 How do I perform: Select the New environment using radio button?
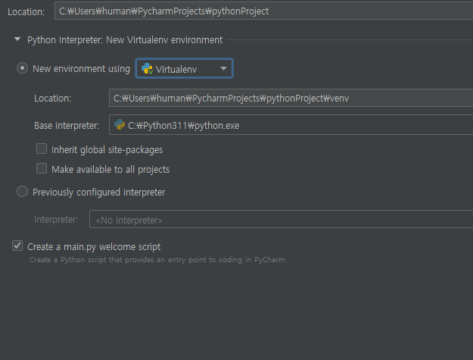point(22,68)
